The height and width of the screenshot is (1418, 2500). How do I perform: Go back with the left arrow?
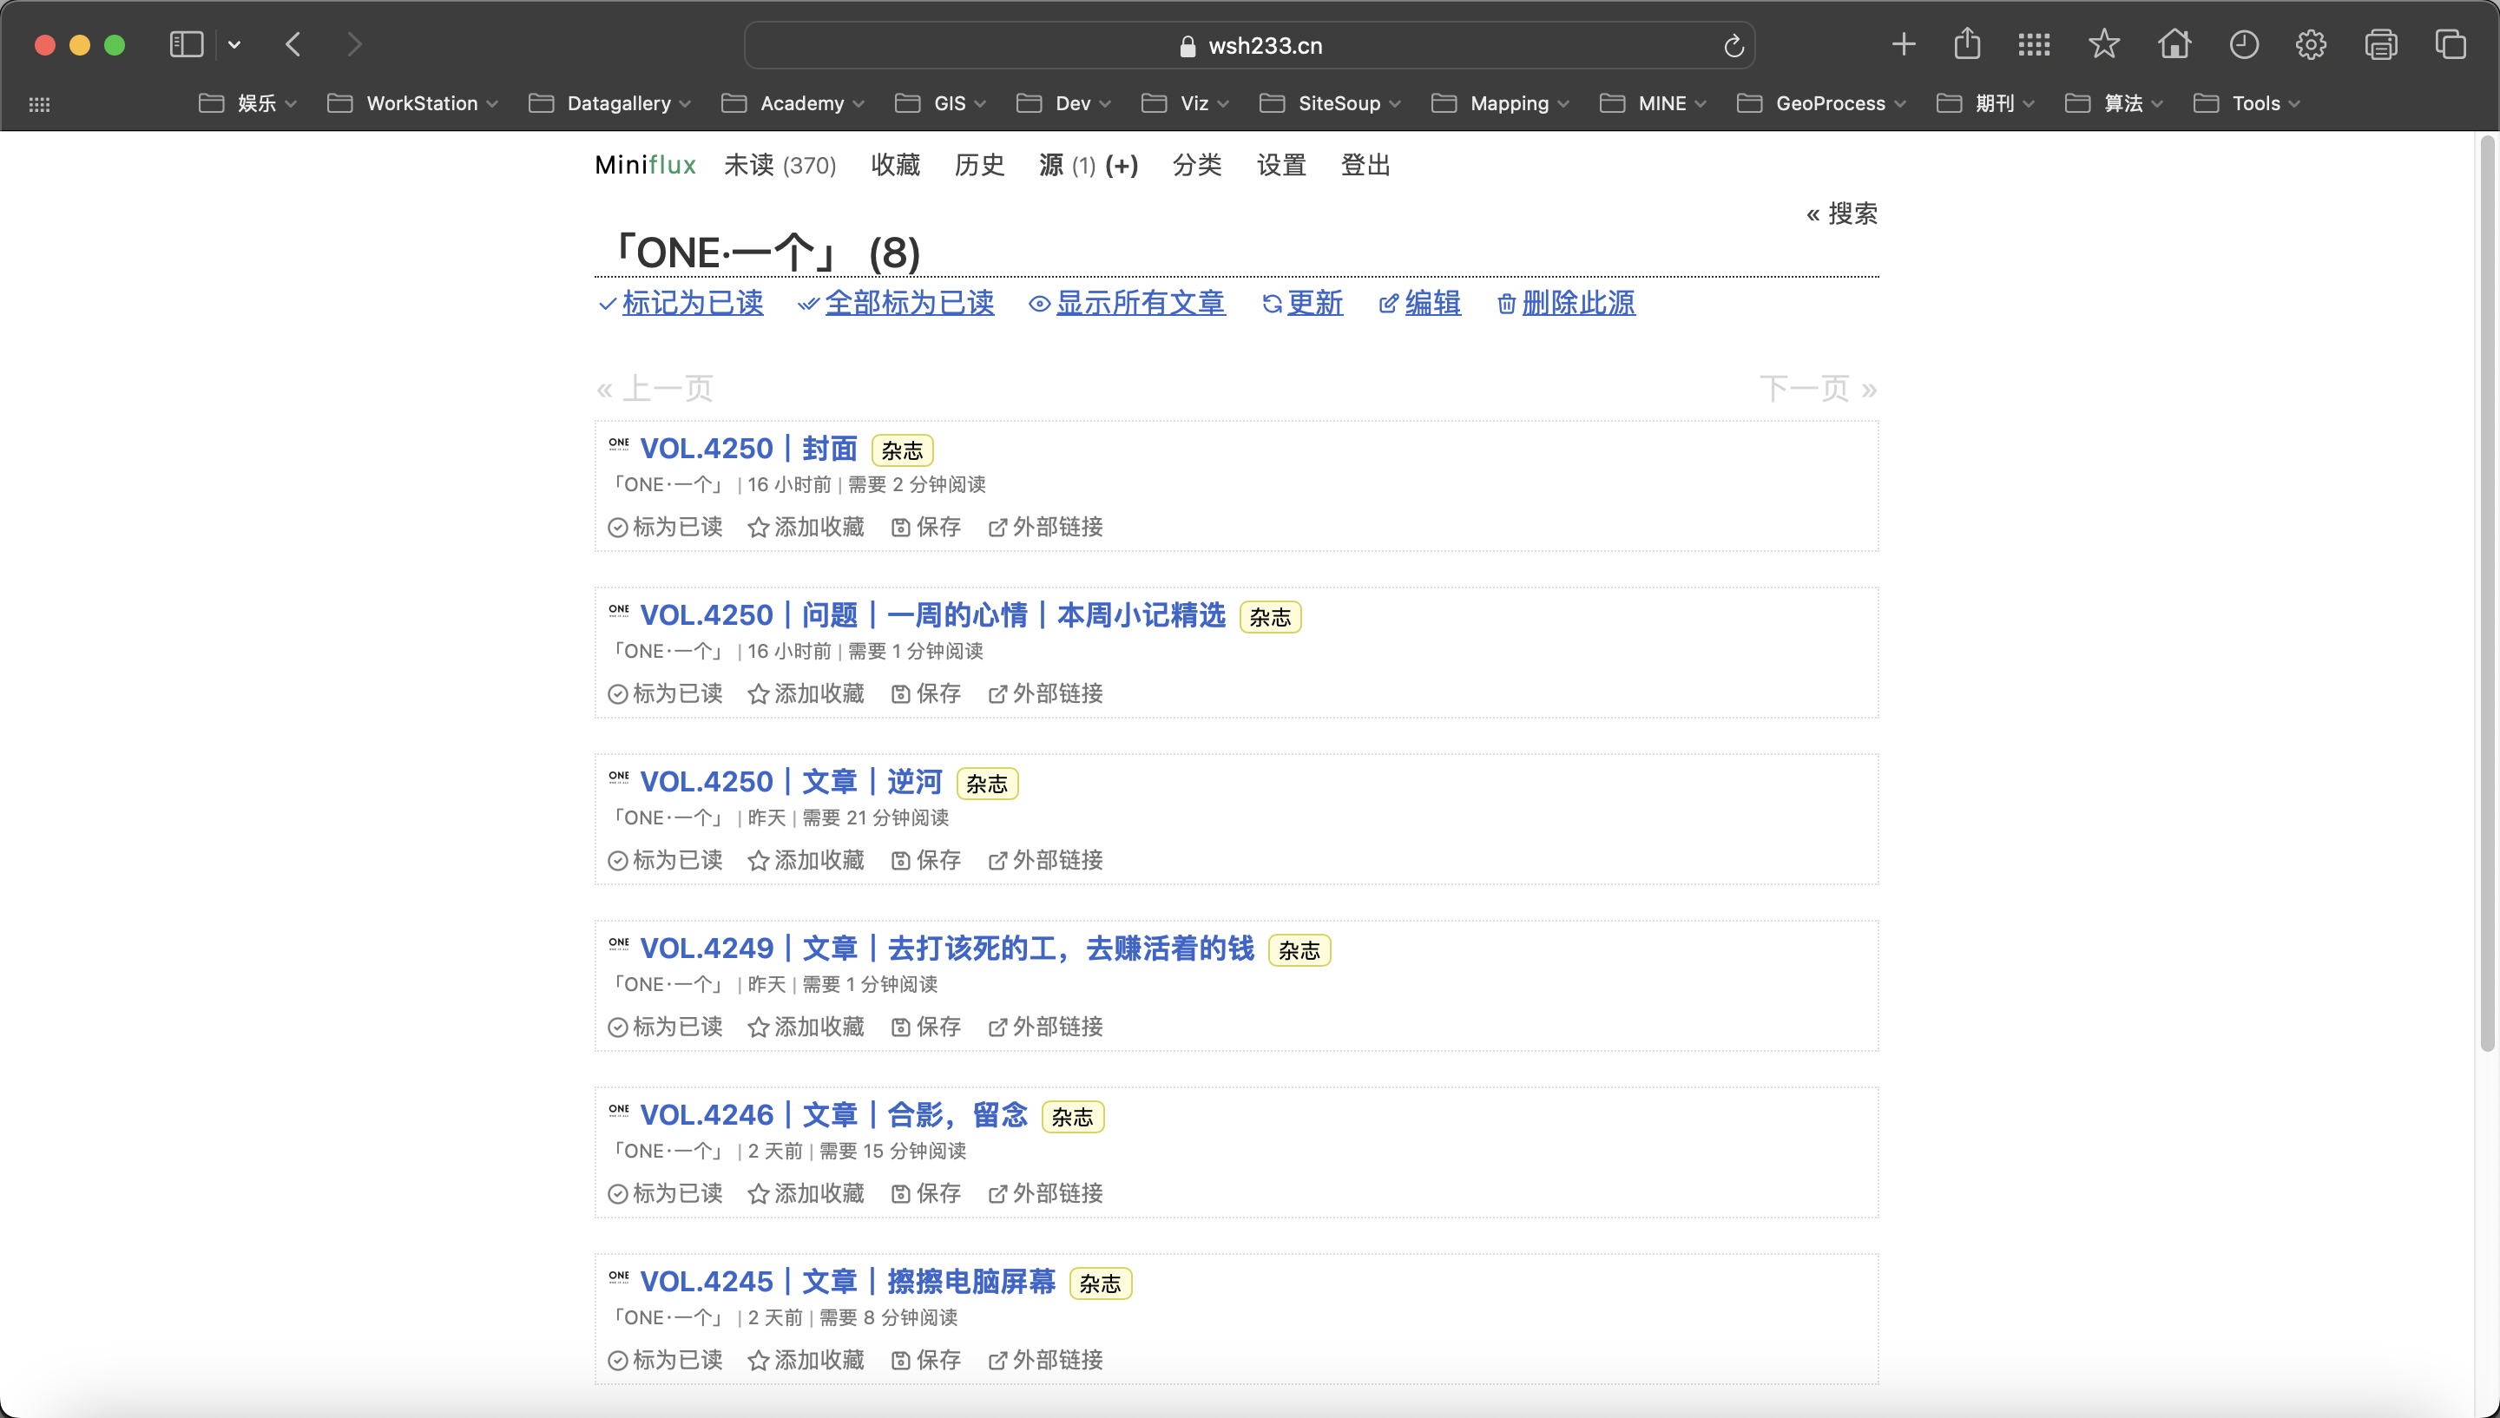[x=293, y=45]
